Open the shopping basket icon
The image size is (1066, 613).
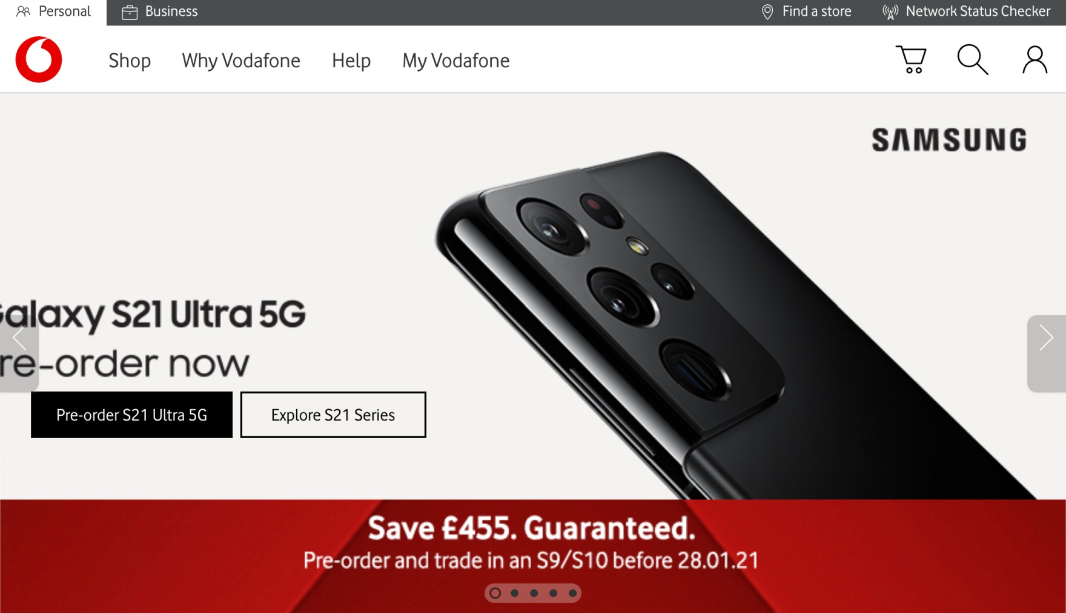911,59
